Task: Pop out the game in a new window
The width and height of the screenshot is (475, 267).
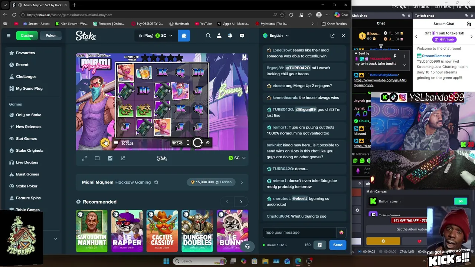Action: click(x=123, y=158)
